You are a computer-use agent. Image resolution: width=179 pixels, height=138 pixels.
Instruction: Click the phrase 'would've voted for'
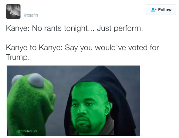[127, 47]
